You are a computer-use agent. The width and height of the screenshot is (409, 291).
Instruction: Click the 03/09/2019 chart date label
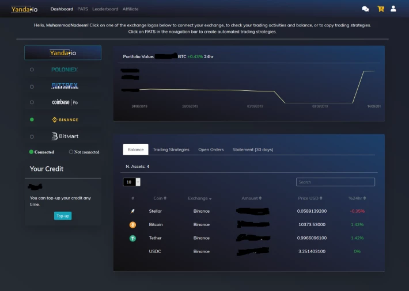click(255, 106)
